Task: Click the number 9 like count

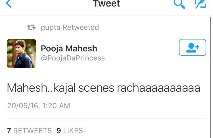Action: (x=59, y=131)
